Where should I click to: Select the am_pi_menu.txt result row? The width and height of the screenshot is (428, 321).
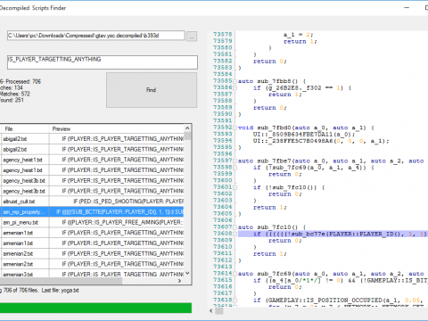pyautogui.click(x=93, y=222)
